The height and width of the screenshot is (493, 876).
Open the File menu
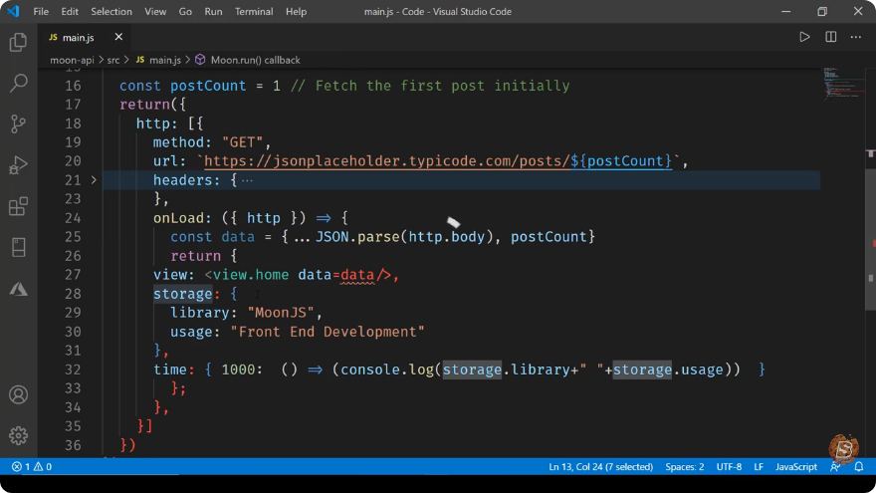tap(41, 11)
